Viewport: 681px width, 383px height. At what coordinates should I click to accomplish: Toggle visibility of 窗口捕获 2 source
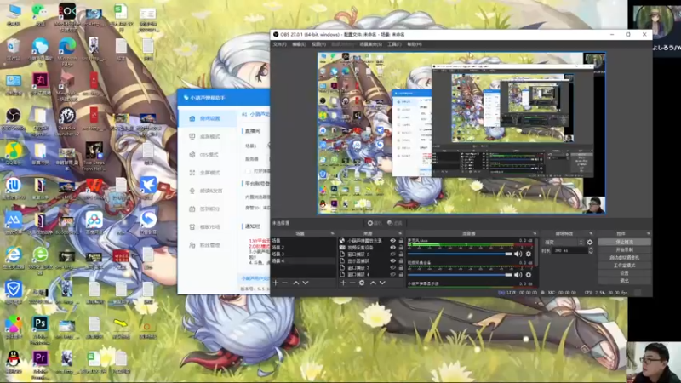coord(392,254)
